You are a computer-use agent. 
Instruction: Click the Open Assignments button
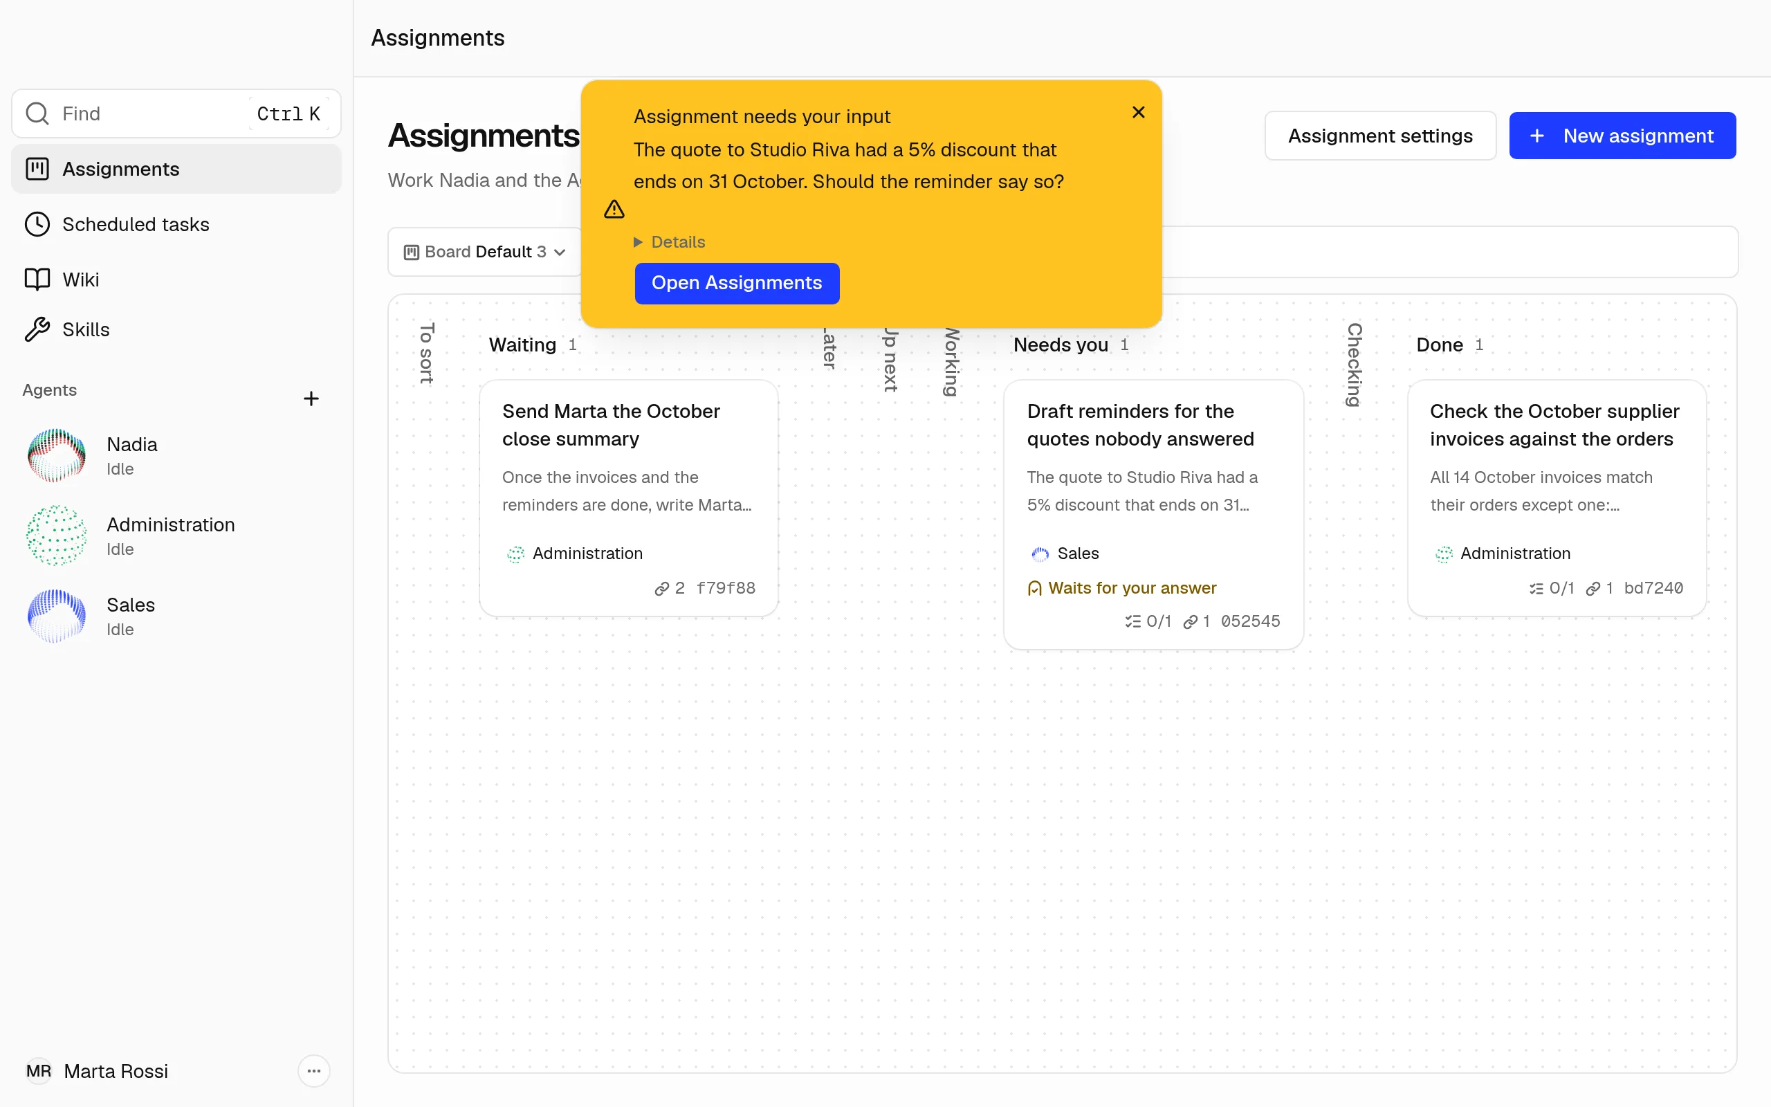737,284
